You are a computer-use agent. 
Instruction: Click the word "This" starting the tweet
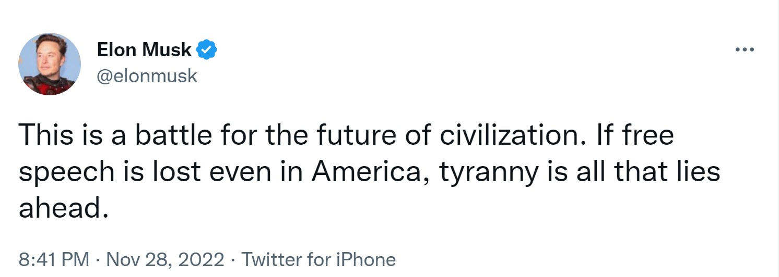pos(45,135)
